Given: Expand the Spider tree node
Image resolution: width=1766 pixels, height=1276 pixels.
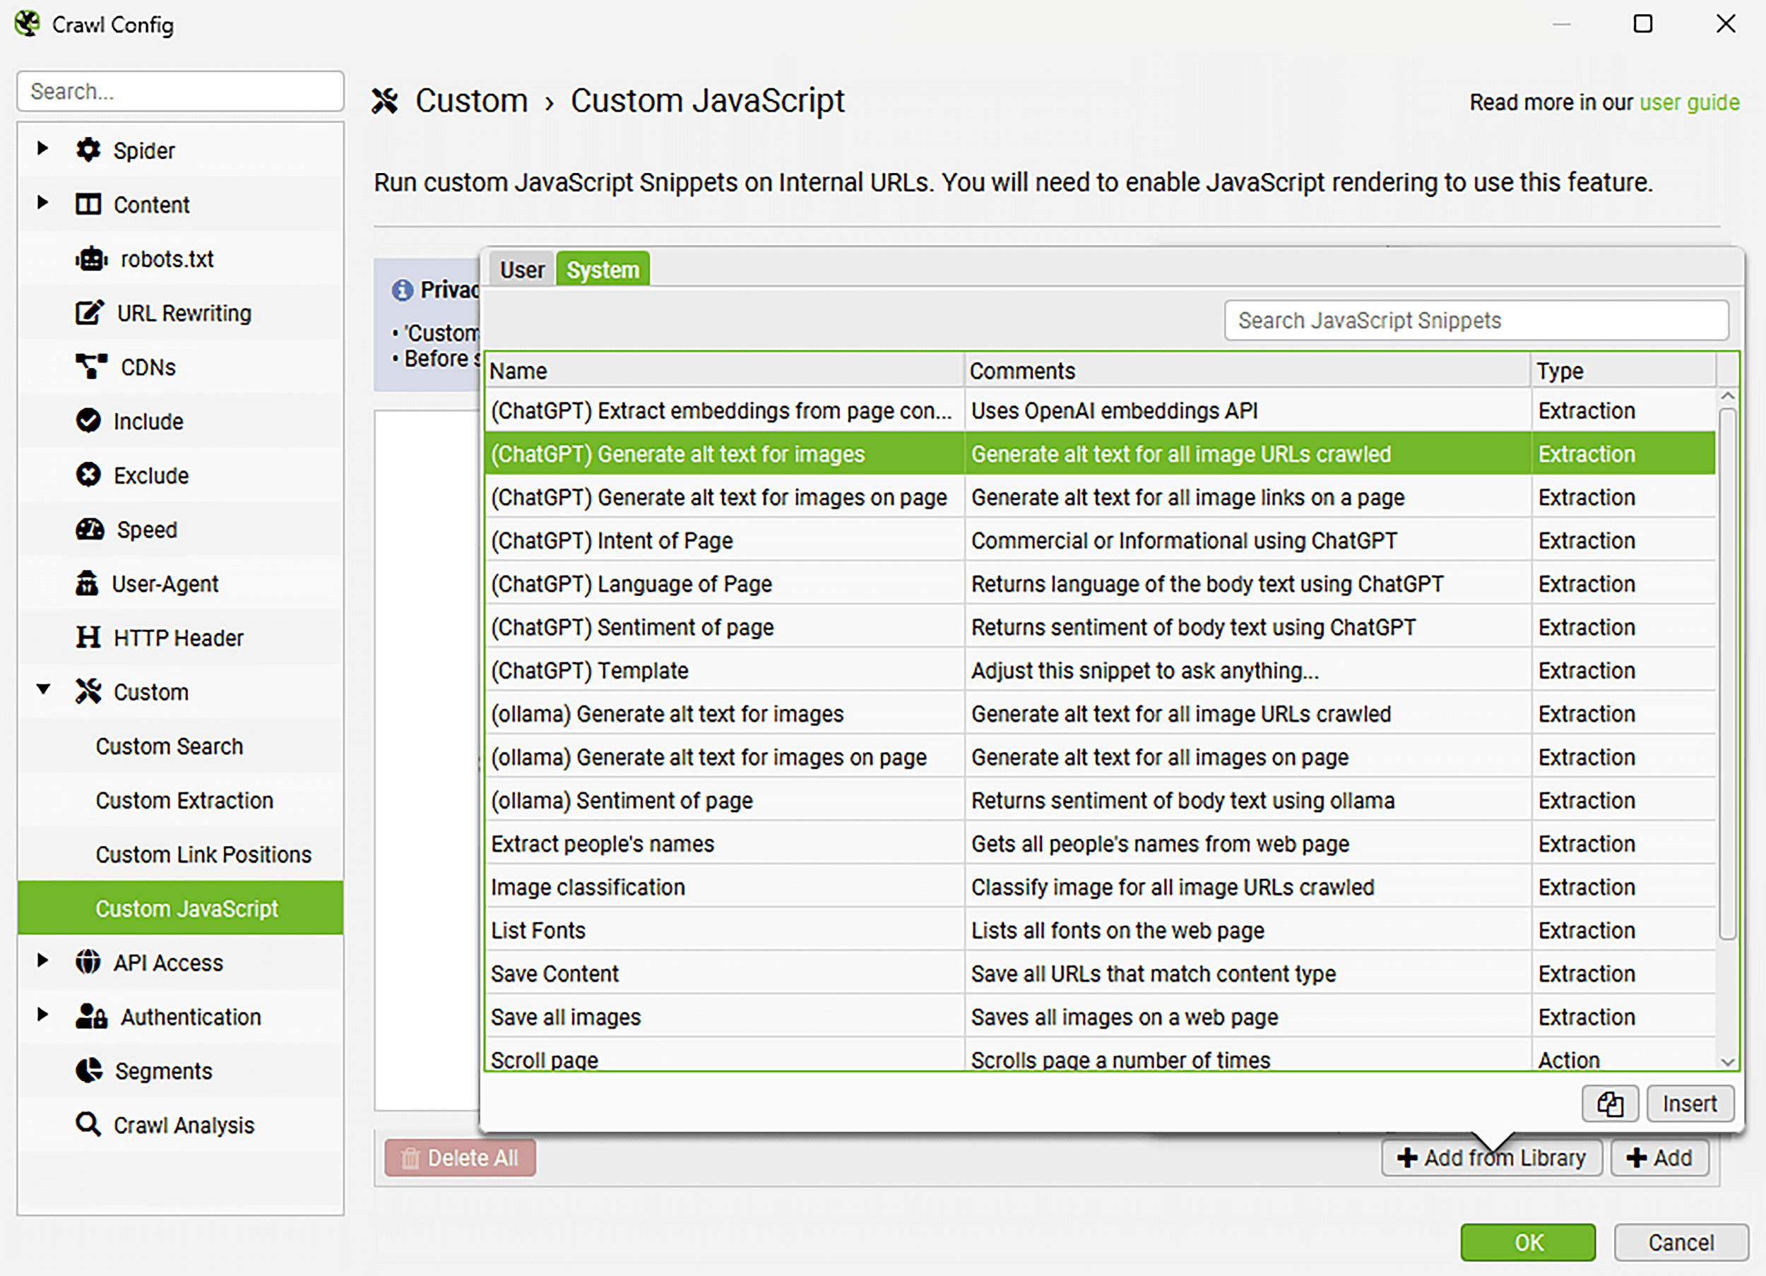Looking at the screenshot, I should [43, 148].
